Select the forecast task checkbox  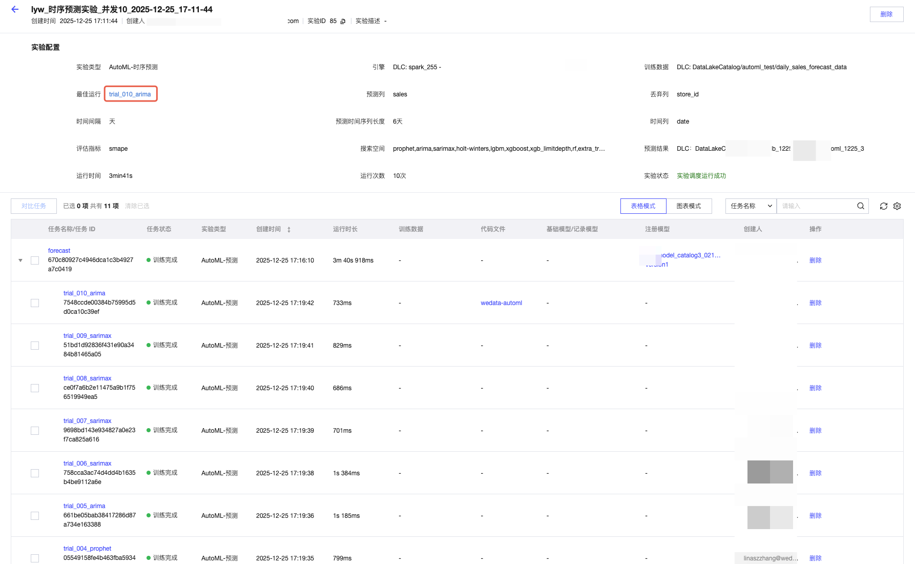35,260
